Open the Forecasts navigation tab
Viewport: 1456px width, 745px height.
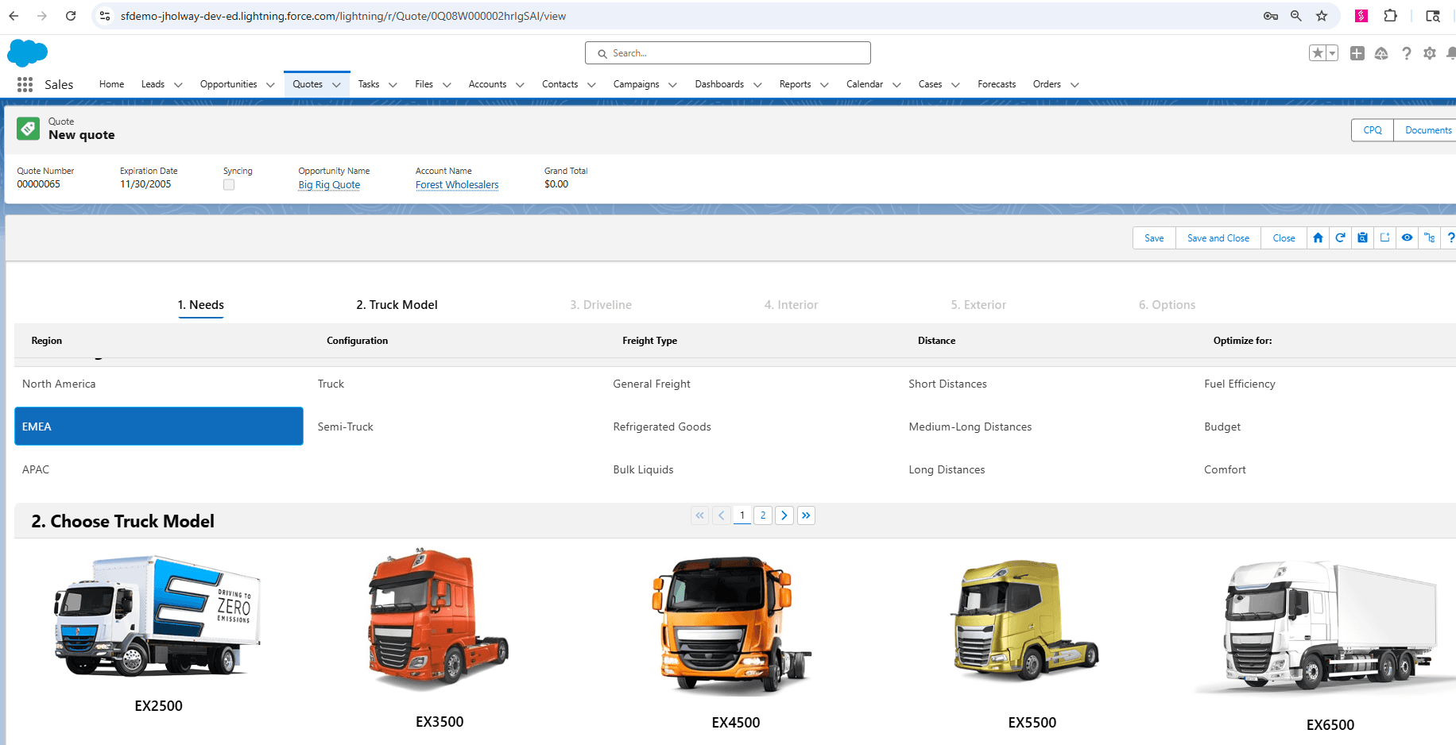(997, 84)
